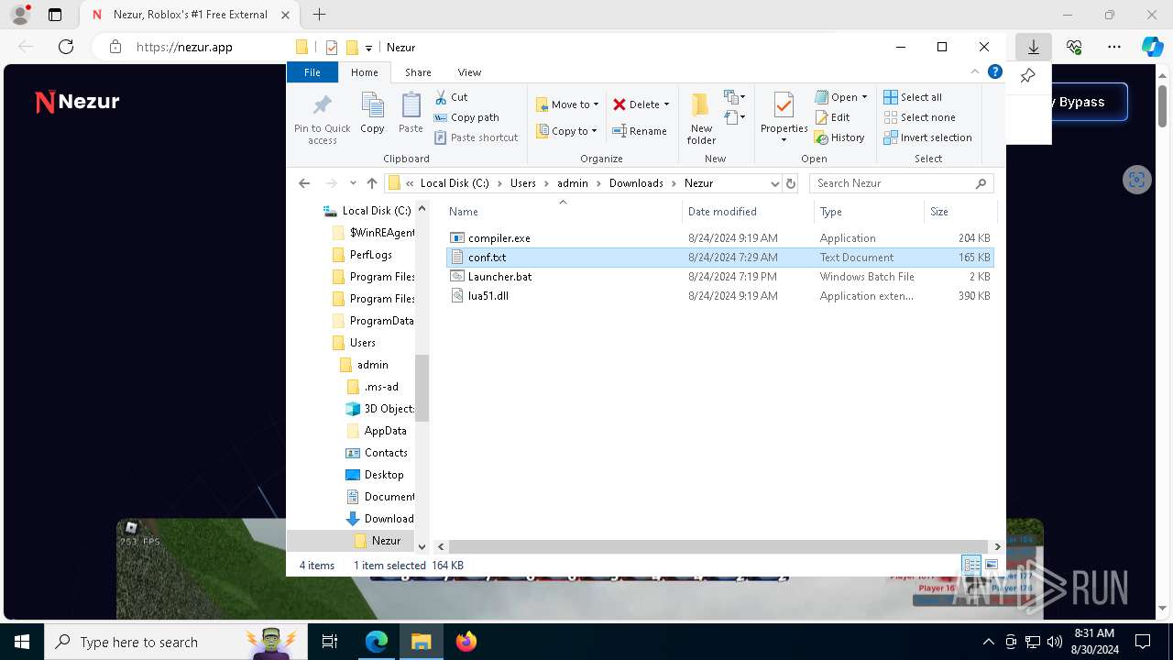
Task: Open Explorer Help question mark
Action: [995, 71]
